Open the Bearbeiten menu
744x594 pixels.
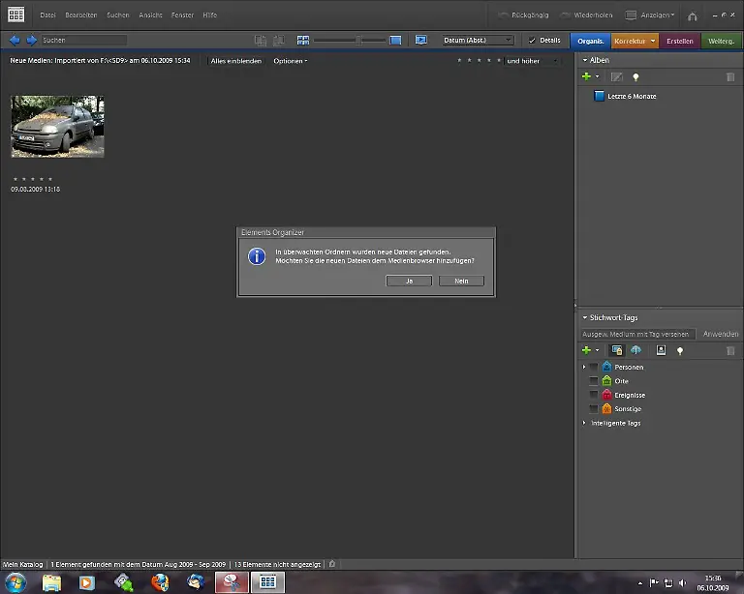tap(80, 15)
